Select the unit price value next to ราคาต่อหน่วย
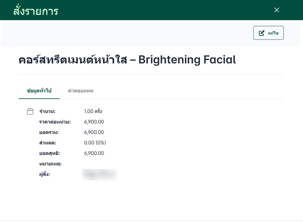 [94, 122]
